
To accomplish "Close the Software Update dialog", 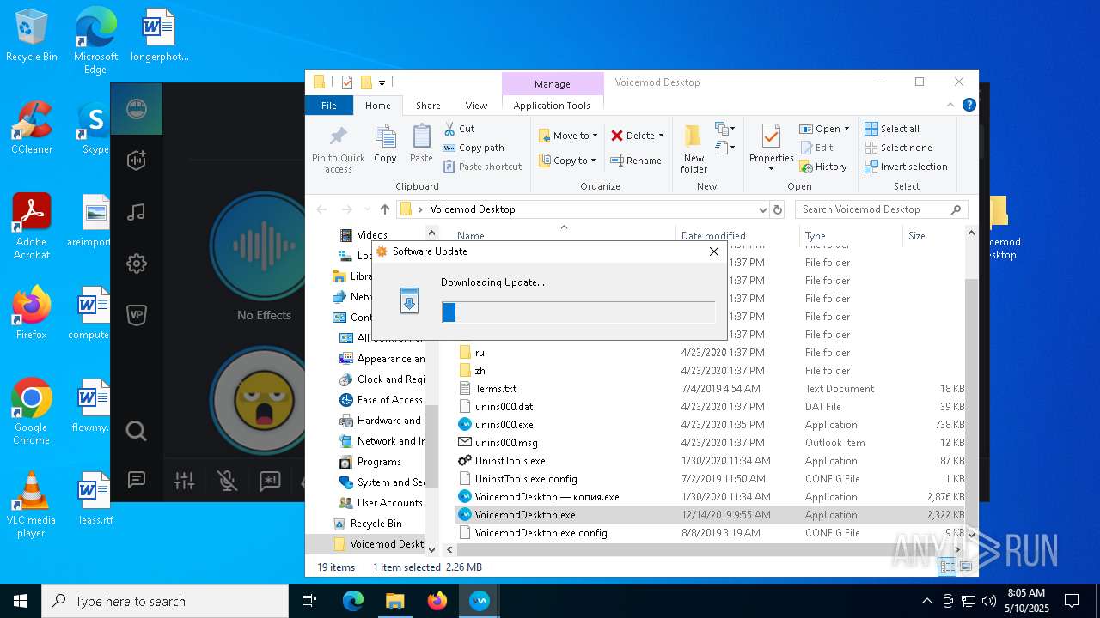I will pos(713,251).
